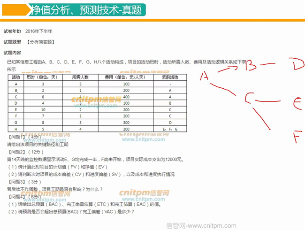This screenshot has height=231, width=305.
Task: Click the 'E、F、G' predecessor cell in row H
Action: point(170,129)
